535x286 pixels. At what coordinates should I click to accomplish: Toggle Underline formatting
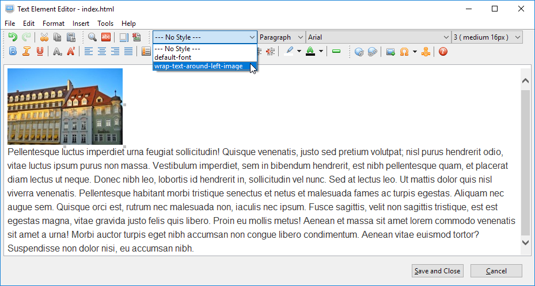click(40, 51)
